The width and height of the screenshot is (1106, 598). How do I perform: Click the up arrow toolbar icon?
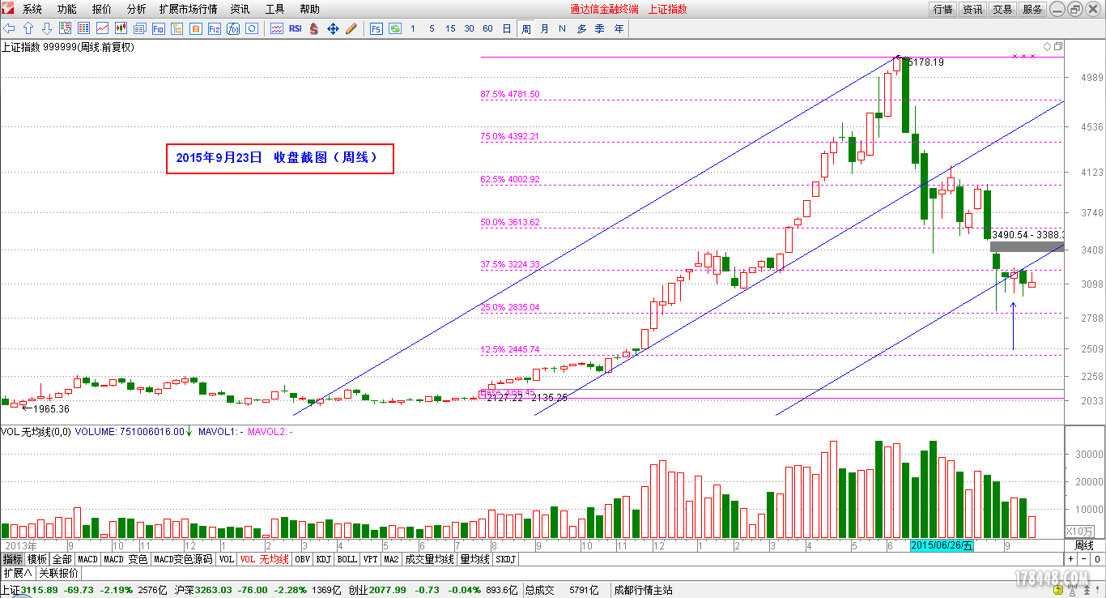[28, 28]
